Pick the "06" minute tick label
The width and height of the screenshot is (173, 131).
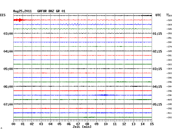(69, 124)
